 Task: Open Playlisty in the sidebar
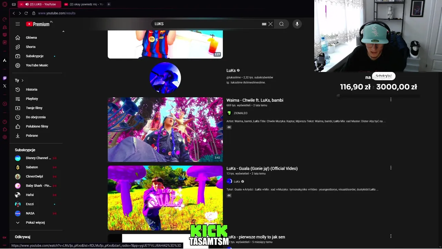32,99
